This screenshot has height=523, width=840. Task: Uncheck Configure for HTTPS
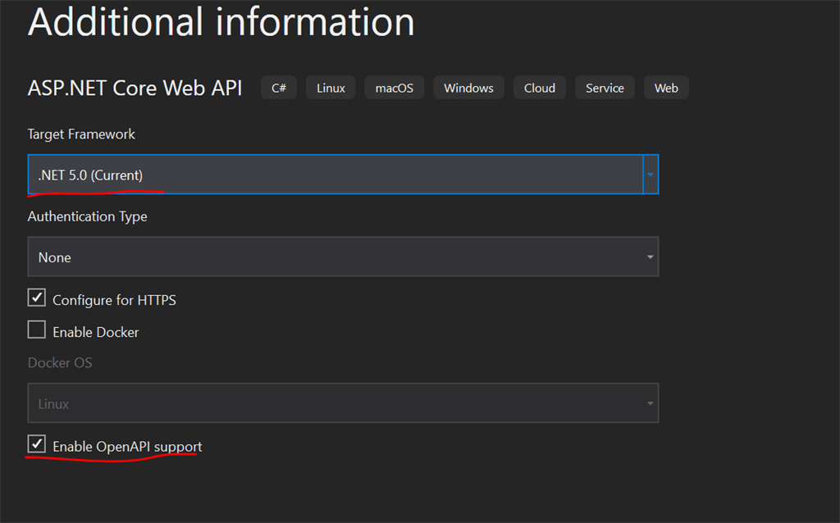(x=36, y=298)
